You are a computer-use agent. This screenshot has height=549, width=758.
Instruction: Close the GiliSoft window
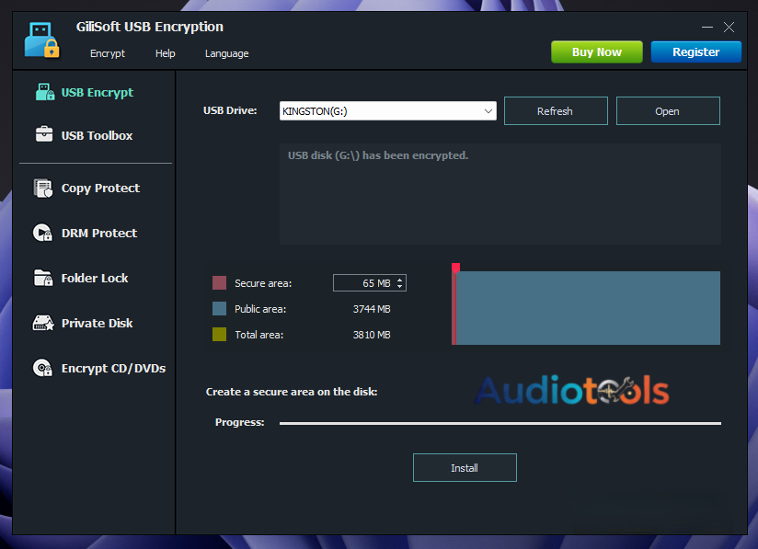point(729,27)
